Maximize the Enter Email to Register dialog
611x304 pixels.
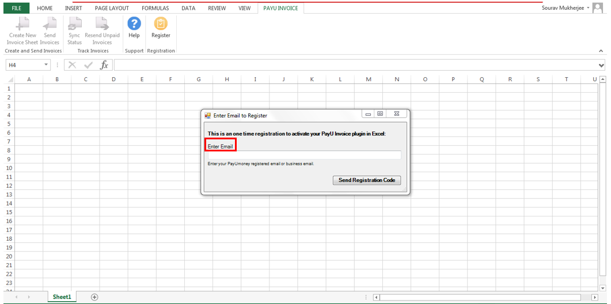point(380,114)
